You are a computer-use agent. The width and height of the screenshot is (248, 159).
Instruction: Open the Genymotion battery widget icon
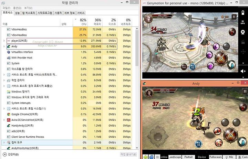[243, 13]
